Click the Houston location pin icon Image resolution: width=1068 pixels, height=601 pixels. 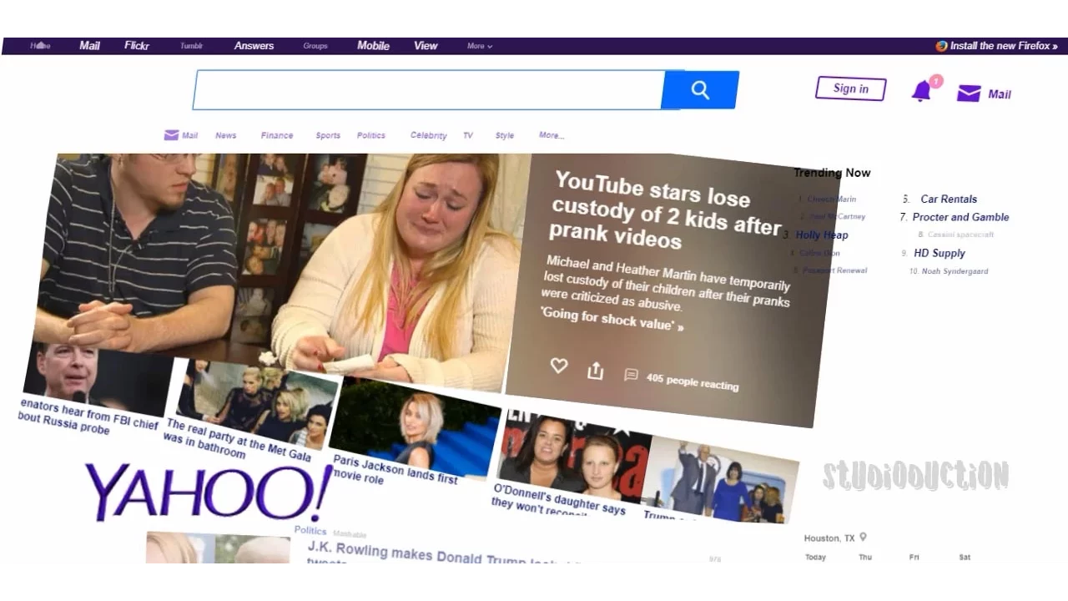863,538
